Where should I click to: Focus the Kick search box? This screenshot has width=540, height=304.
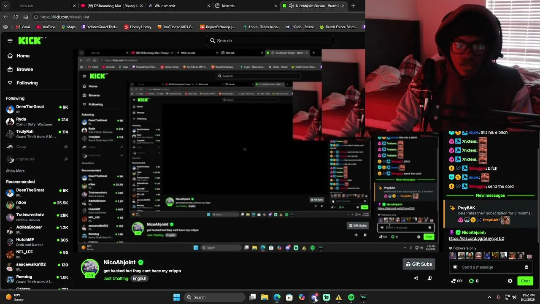(x=270, y=41)
